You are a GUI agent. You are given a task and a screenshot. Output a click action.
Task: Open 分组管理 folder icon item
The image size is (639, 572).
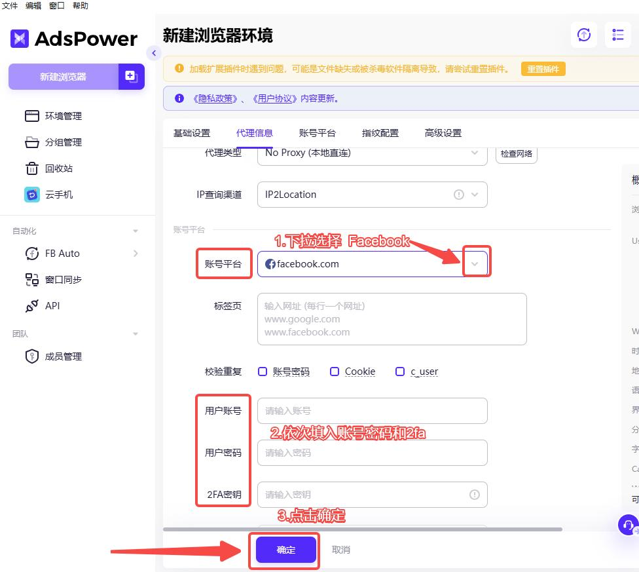(x=53, y=142)
